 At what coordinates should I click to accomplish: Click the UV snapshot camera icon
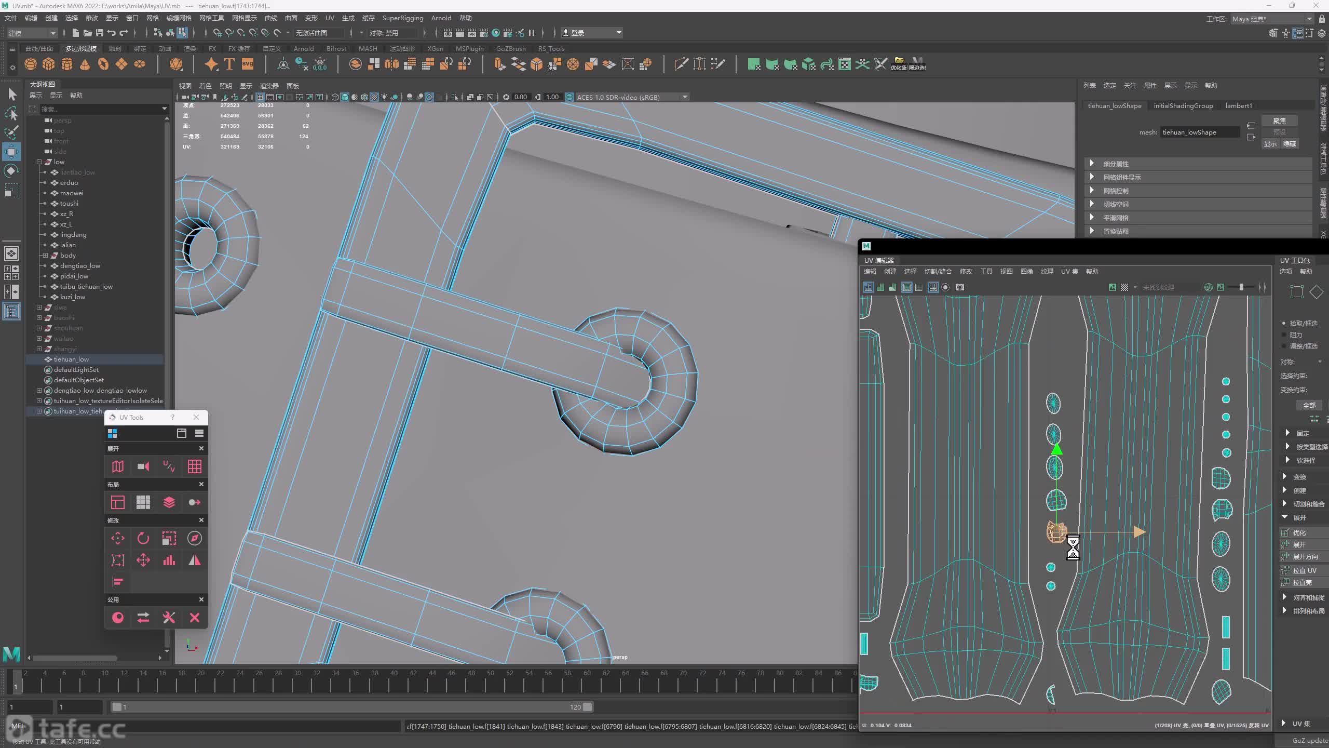(960, 287)
